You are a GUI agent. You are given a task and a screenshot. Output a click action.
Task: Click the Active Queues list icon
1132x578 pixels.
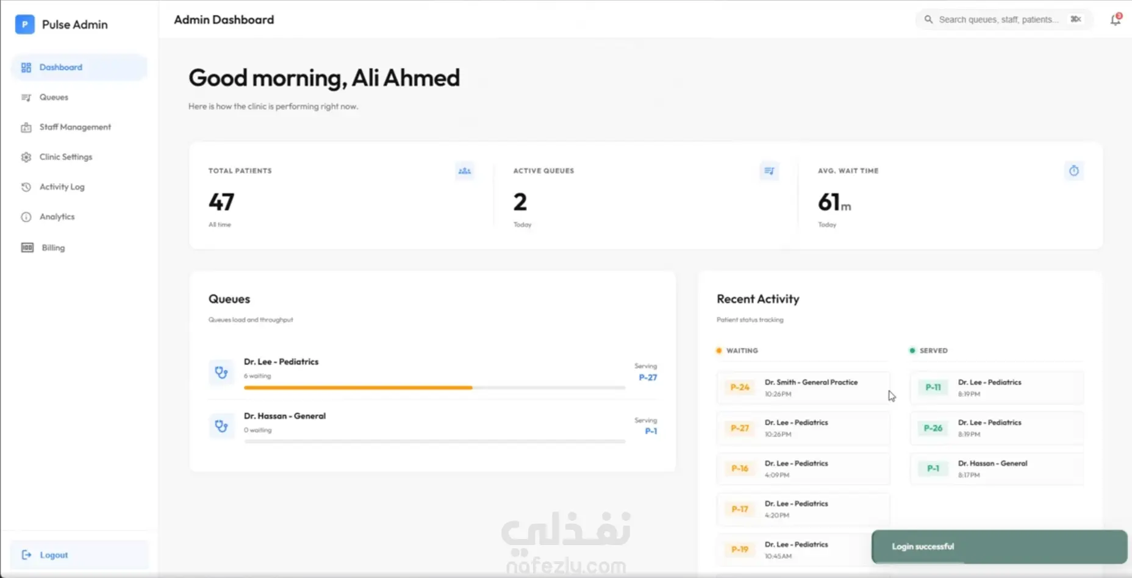coord(769,171)
